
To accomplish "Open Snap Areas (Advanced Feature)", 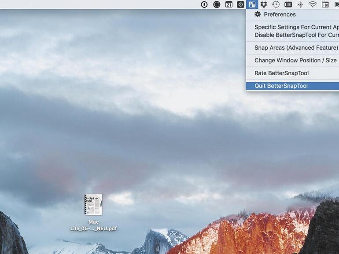I will click(292, 48).
